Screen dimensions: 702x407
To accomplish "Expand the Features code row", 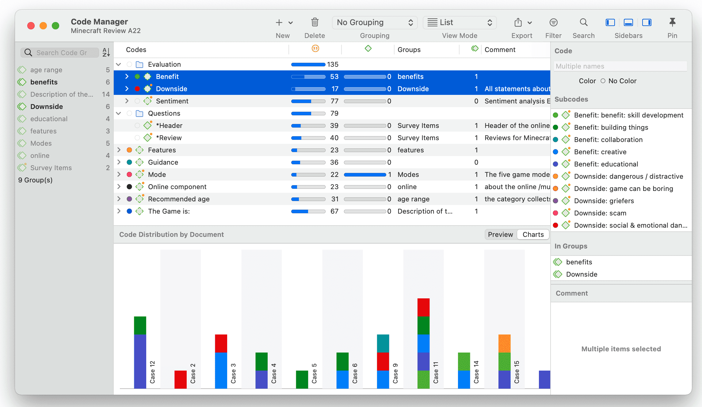I will [x=119, y=150].
